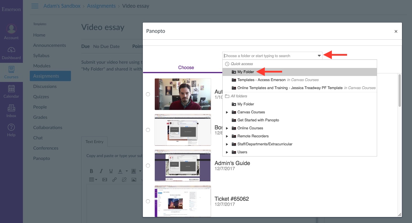
Task: Click the webcam video thumbnail of the man
Action: (x=183, y=94)
